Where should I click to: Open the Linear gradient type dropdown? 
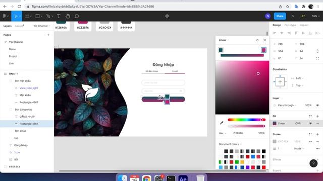coord(224,40)
